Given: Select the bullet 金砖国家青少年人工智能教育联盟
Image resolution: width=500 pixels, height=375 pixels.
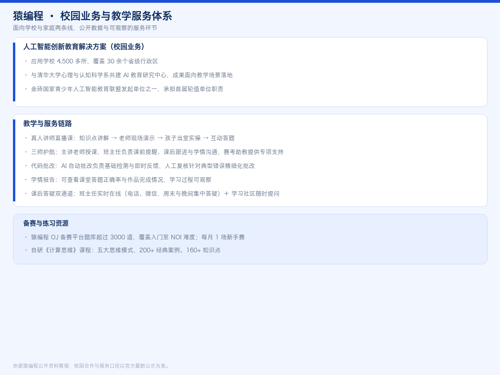Looking at the screenshot, I should [x=127, y=89].
